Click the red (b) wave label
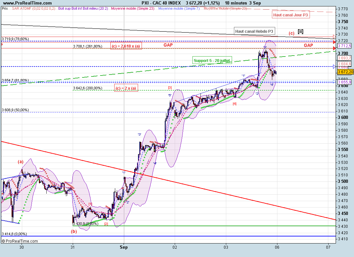Viewport: 354px width, 257px height. [74, 231]
